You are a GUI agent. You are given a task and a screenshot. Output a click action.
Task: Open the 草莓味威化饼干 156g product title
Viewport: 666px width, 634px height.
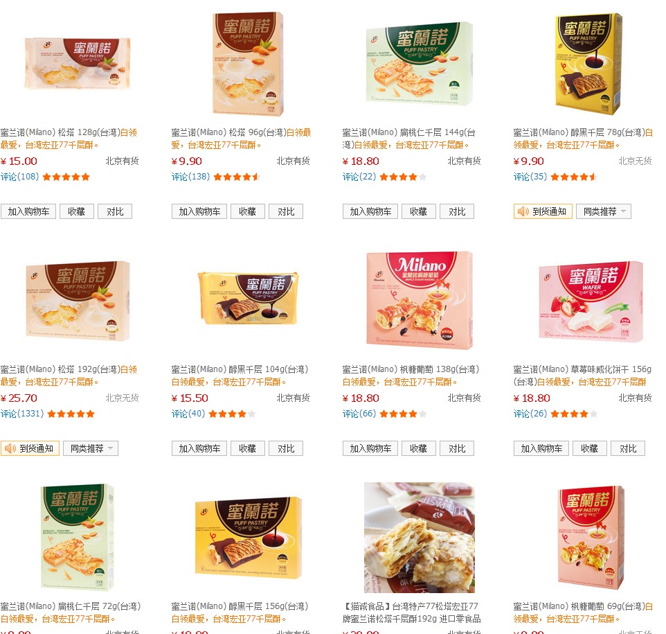click(x=582, y=376)
